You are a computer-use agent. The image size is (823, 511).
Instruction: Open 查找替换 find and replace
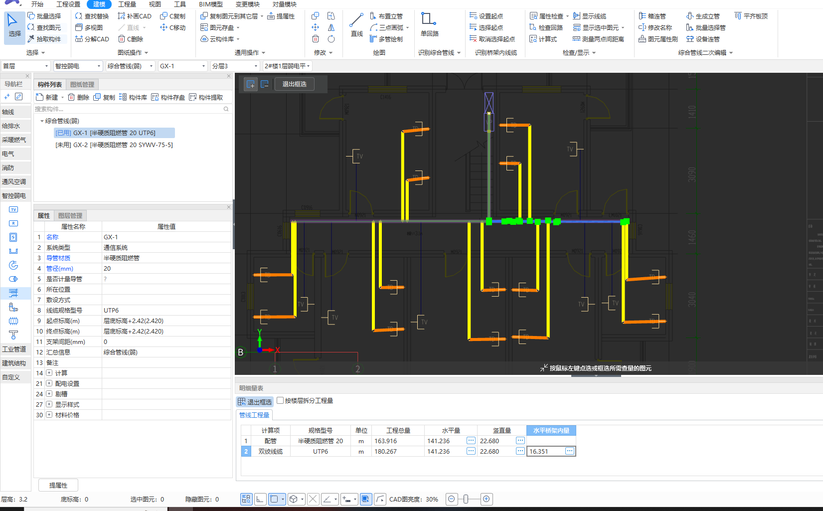(92, 16)
